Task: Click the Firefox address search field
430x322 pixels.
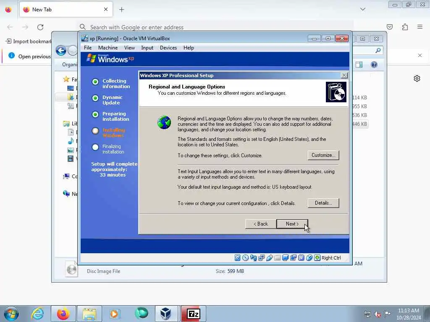Action: coord(215,27)
